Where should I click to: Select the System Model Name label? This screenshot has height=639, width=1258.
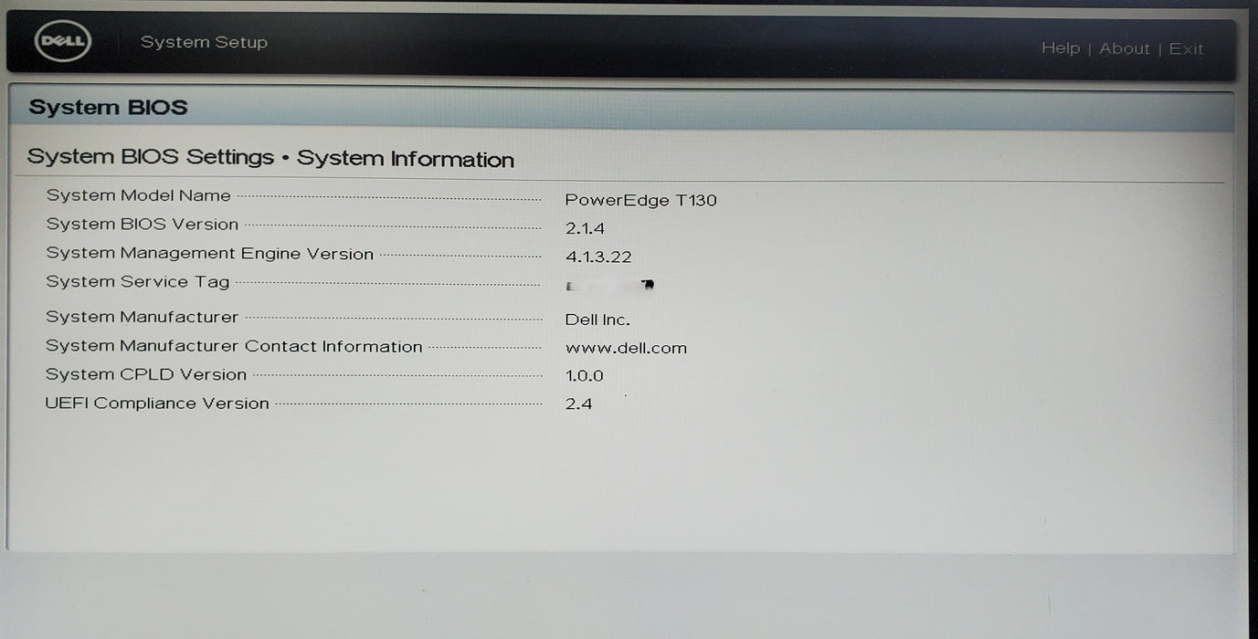pos(139,195)
